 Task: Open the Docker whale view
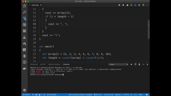tap(24, 69)
